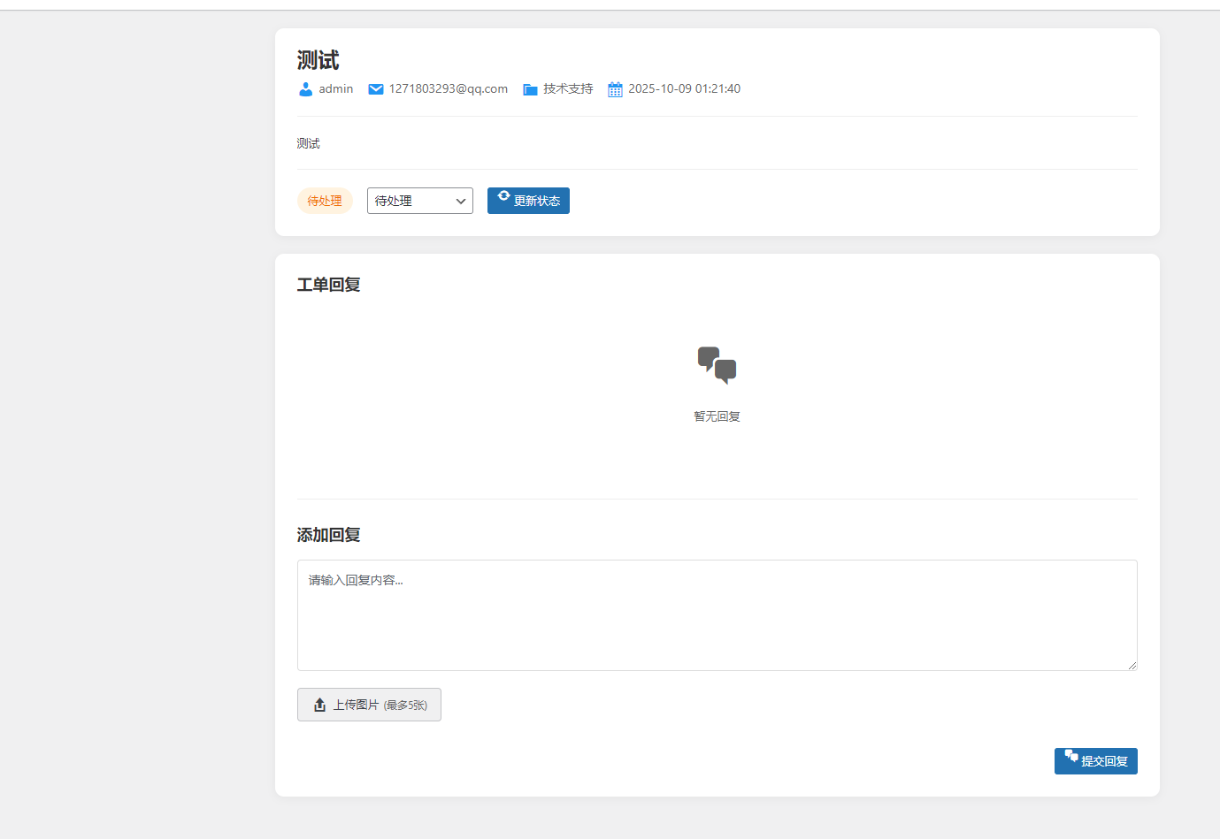Click the chat icon in 提交回复 button
The height and width of the screenshot is (839, 1220).
[1071, 756]
